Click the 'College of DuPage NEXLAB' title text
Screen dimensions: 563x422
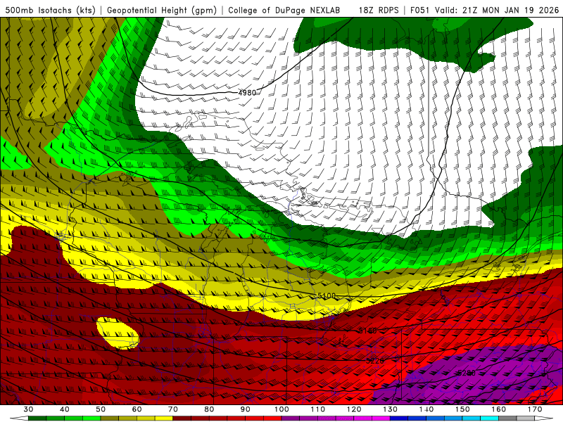tap(284, 10)
